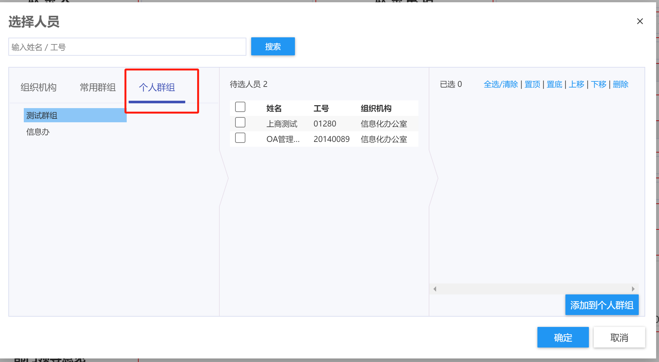Switch to the 常用群组 tab
Screen dimensions: 659x362
click(98, 87)
